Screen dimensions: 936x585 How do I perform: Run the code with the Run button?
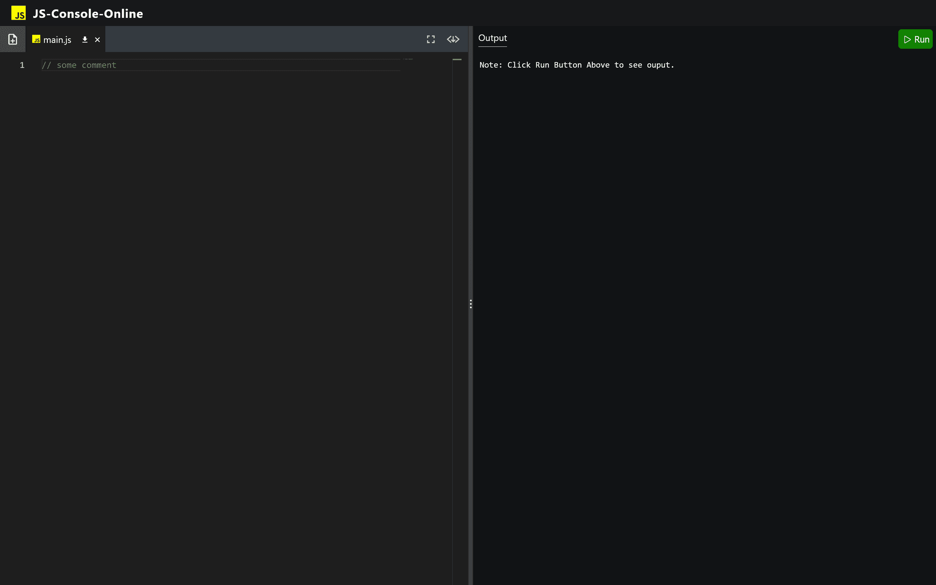tap(915, 39)
